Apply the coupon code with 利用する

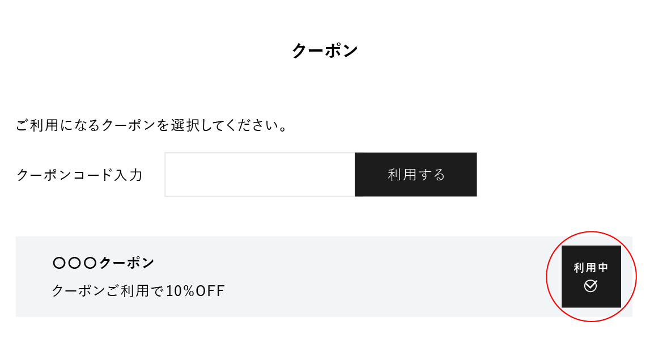[416, 175]
